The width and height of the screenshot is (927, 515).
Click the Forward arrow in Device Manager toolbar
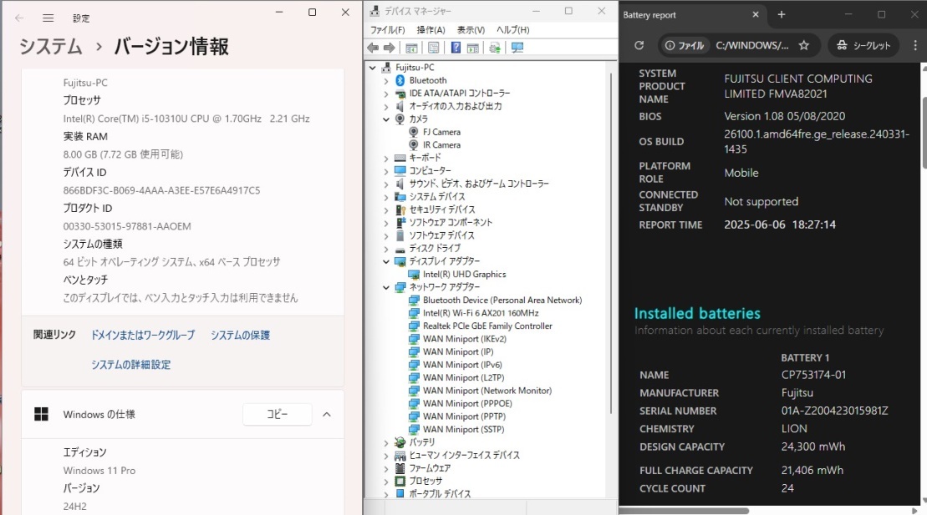click(x=389, y=48)
